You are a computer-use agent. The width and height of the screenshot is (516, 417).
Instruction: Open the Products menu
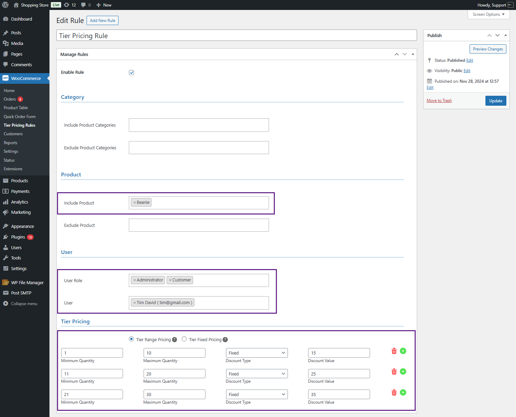tap(25, 181)
